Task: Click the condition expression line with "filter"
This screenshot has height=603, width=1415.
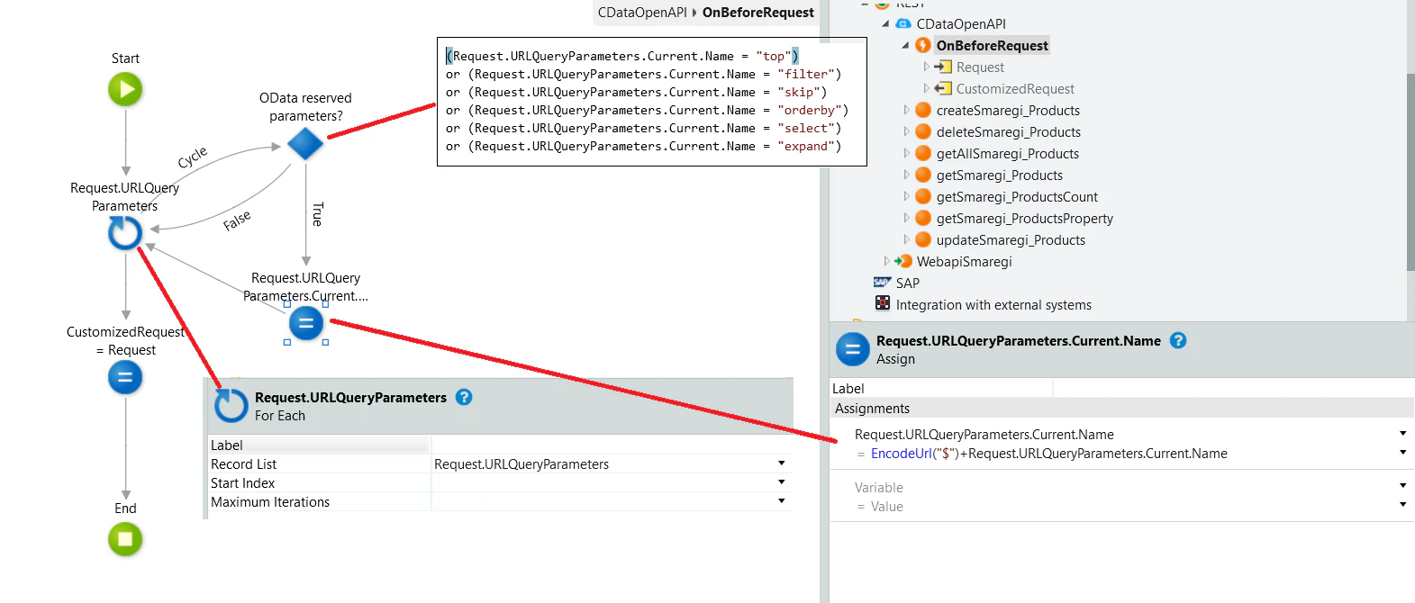Action: pyautogui.click(x=643, y=74)
